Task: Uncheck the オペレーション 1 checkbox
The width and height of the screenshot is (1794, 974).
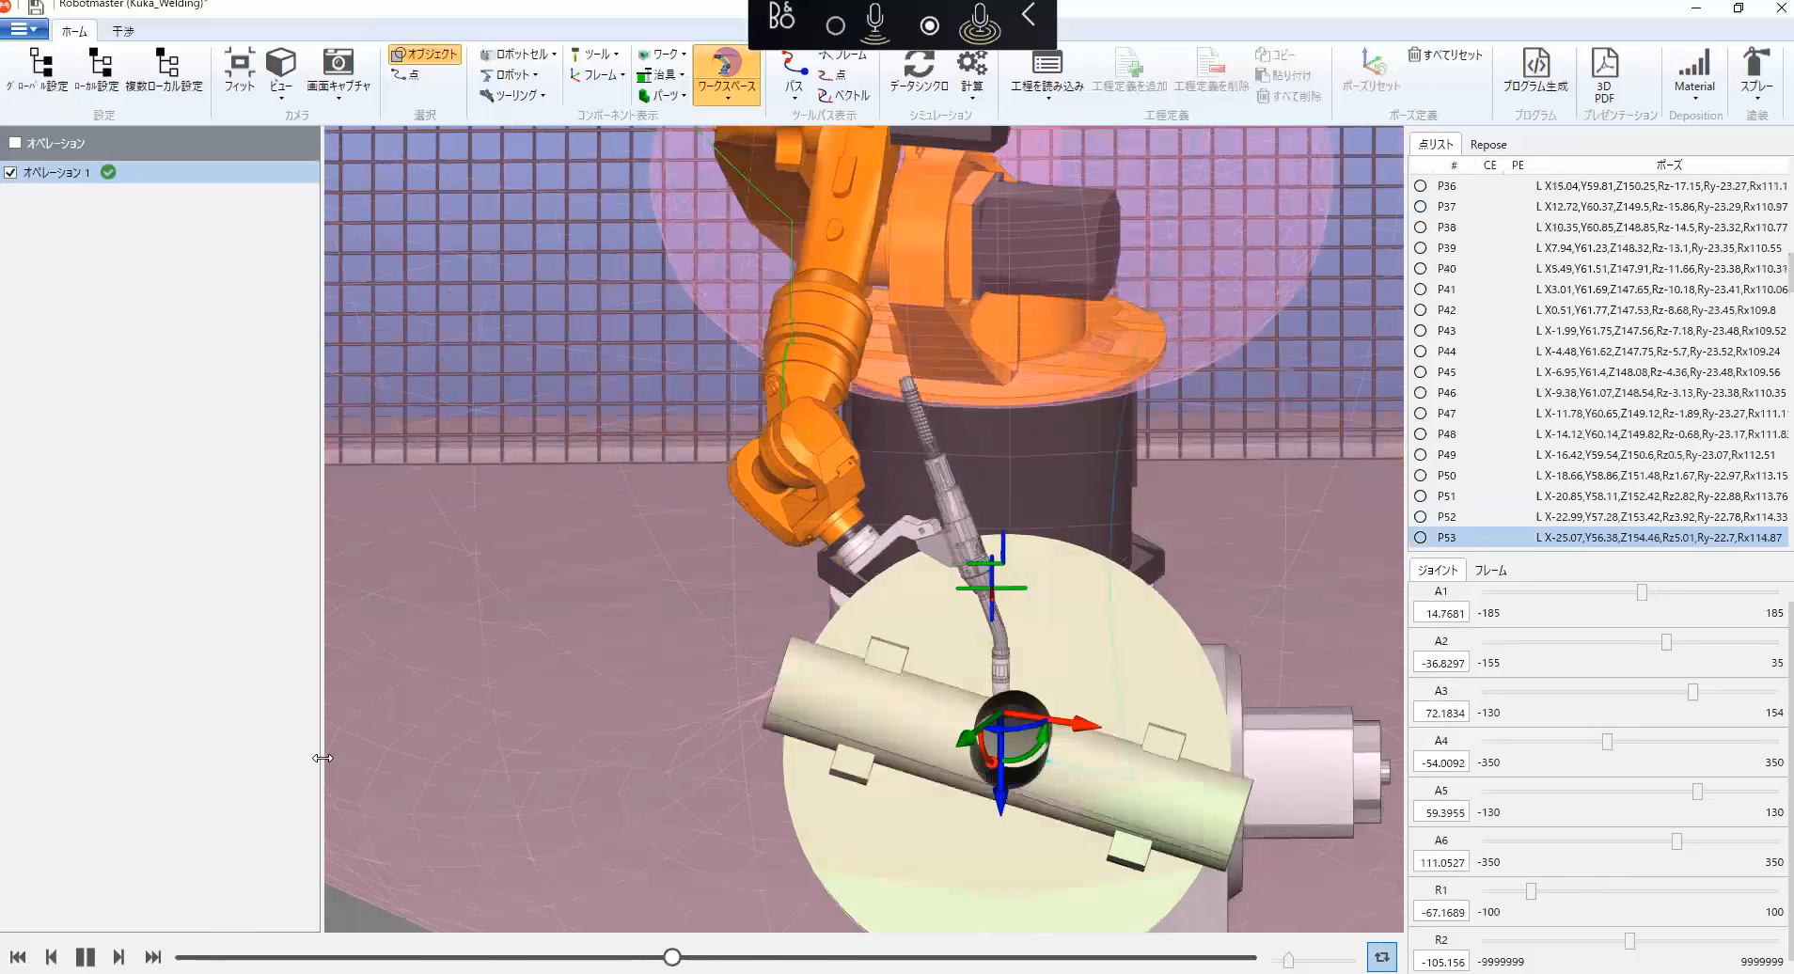Action: (x=10, y=172)
